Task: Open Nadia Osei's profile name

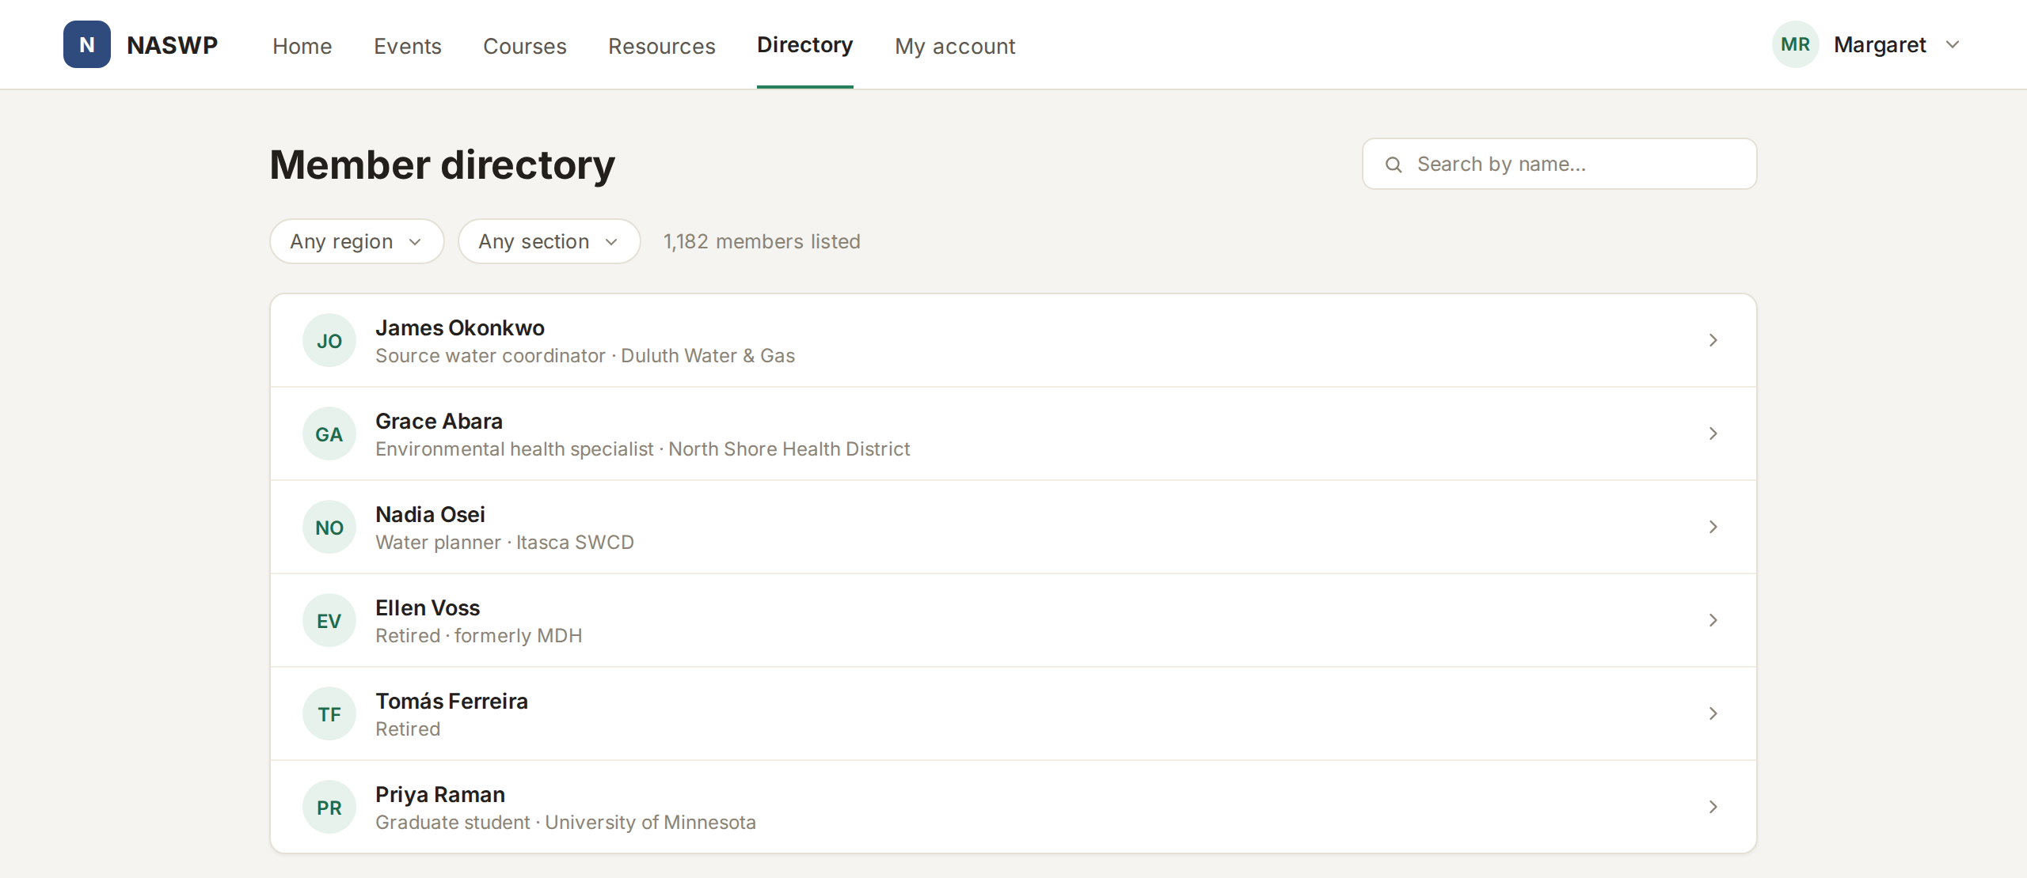Action: tap(430, 514)
